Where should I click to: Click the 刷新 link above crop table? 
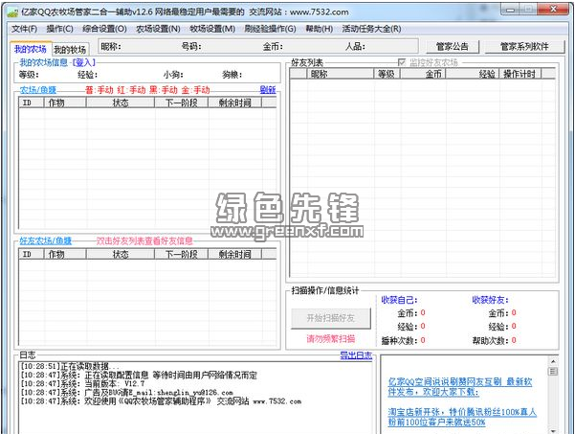pyautogui.click(x=267, y=90)
